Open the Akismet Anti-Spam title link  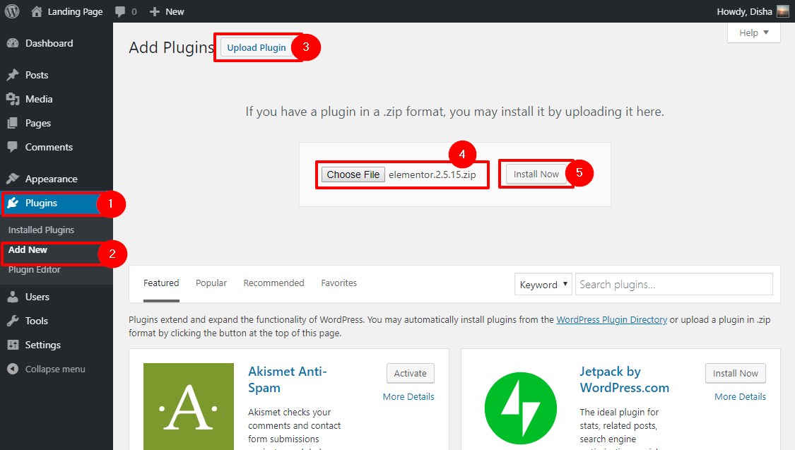(287, 379)
